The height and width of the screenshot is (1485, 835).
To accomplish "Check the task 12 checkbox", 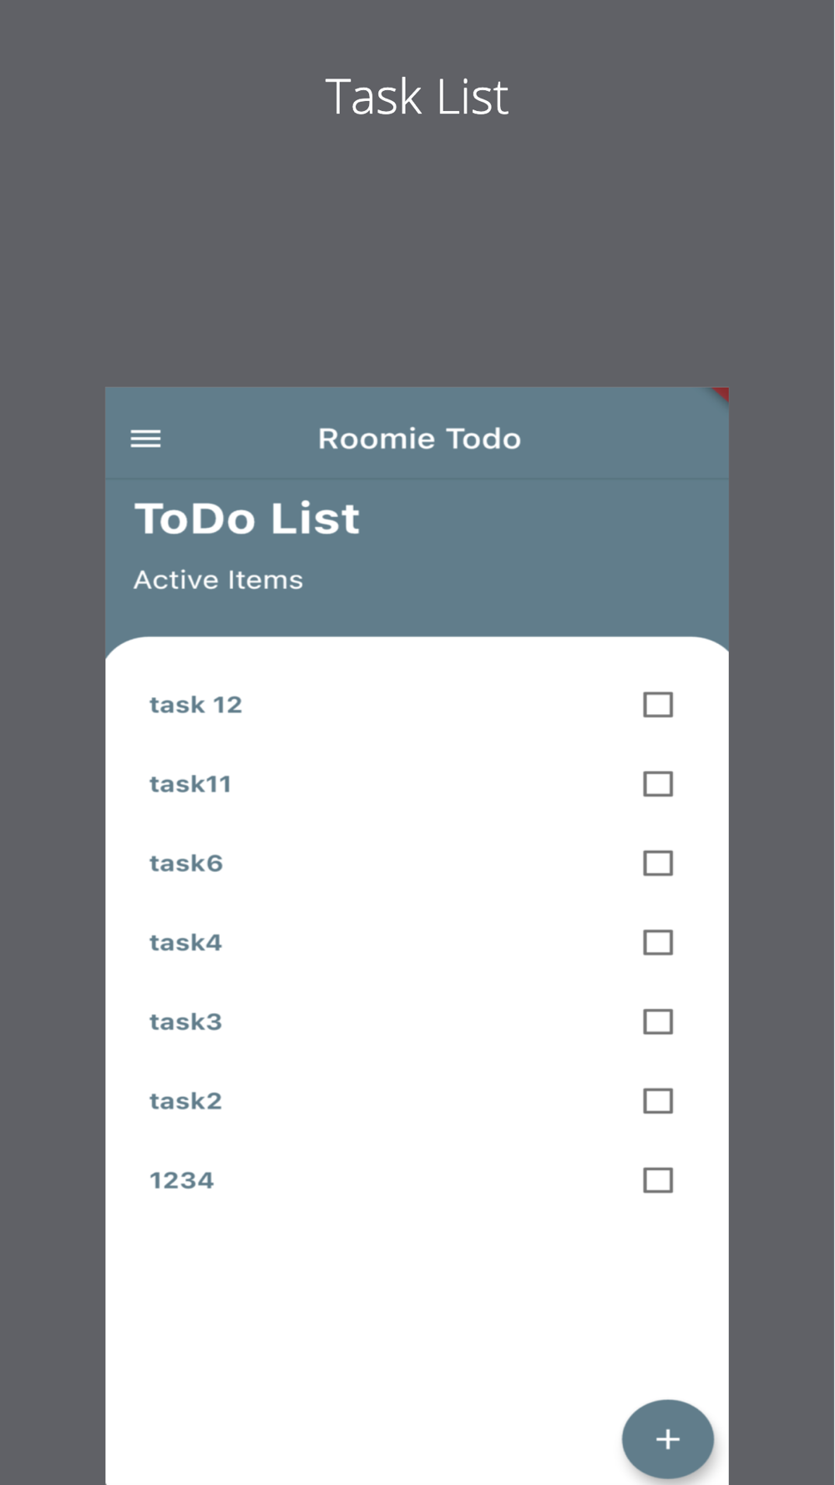I will [658, 705].
